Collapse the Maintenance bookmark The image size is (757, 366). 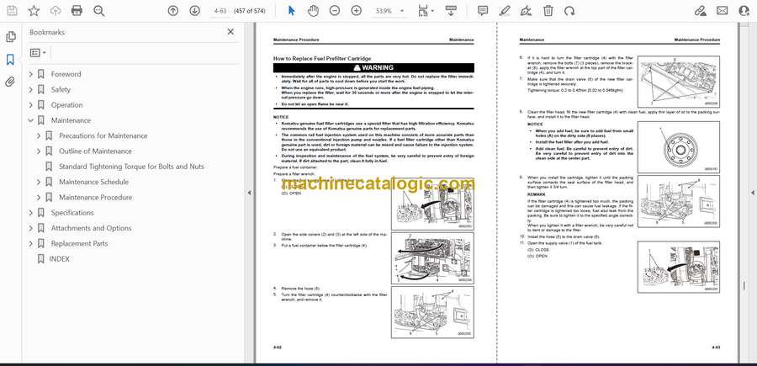(x=31, y=120)
